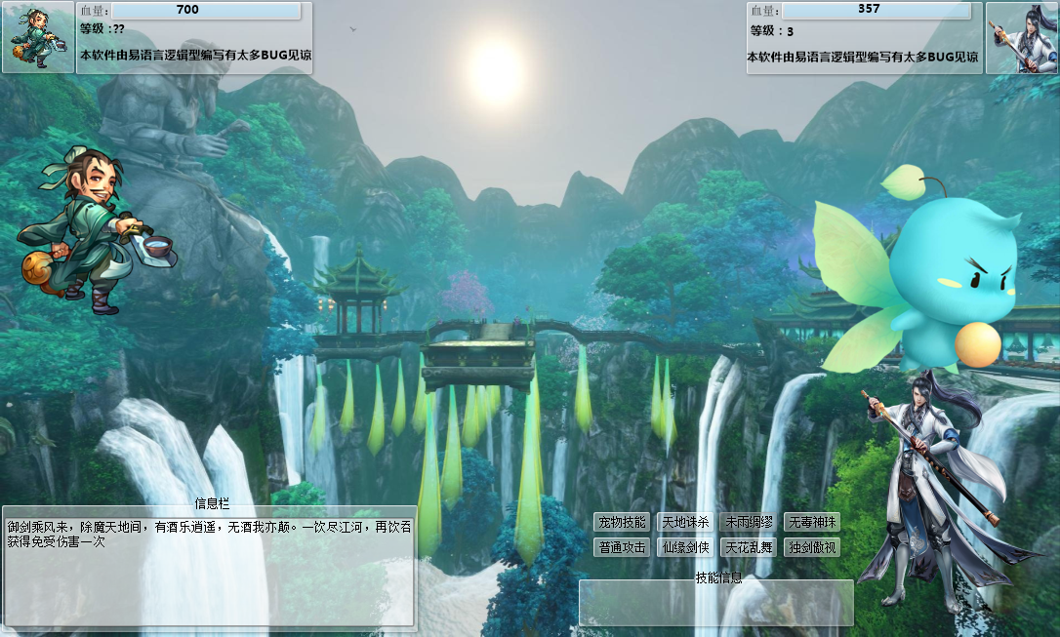Click the player level text 等级：3
The image size is (1060, 637).
772,31
